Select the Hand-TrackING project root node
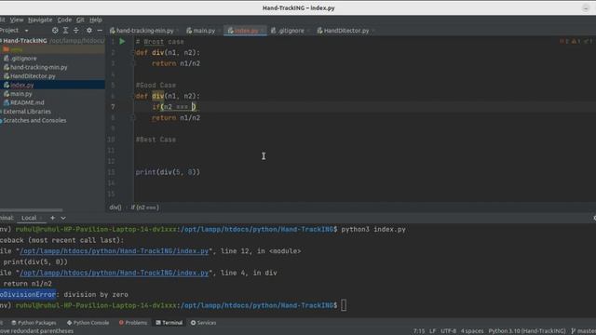Screen dimensions: 596x335 coord(25,41)
